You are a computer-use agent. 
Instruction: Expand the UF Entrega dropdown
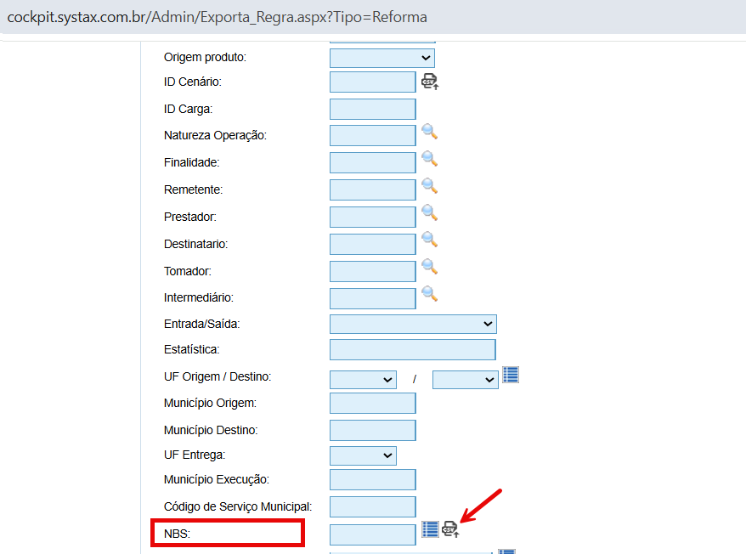click(x=363, y=456)
